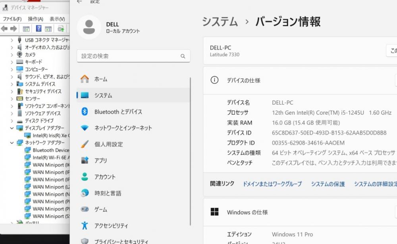Viewport: 397px width, 244px height.
Task: Click the keyboard icon in Device Manager tree
Action: pyautogui.click(x=19, y=62)
